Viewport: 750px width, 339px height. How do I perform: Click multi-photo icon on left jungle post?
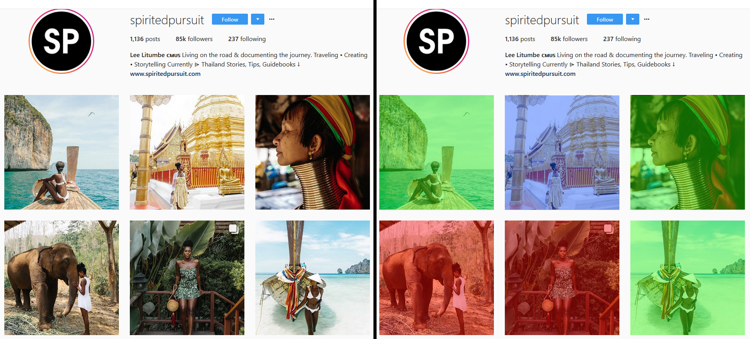(x=233, y=229)
